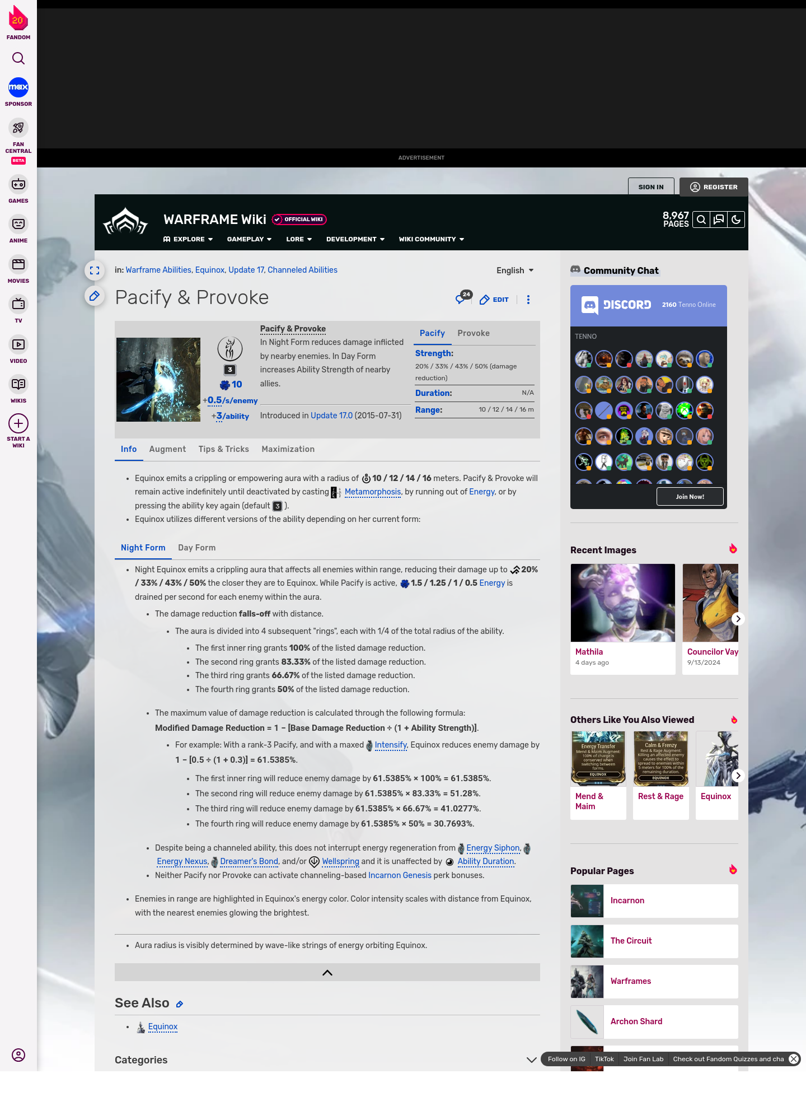
Task: Start a wiki with plus icon
Action: pos(18,423)
